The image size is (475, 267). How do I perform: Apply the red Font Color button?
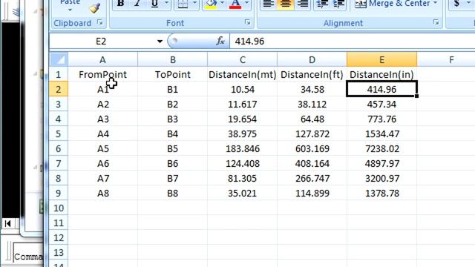coord(235,4)
